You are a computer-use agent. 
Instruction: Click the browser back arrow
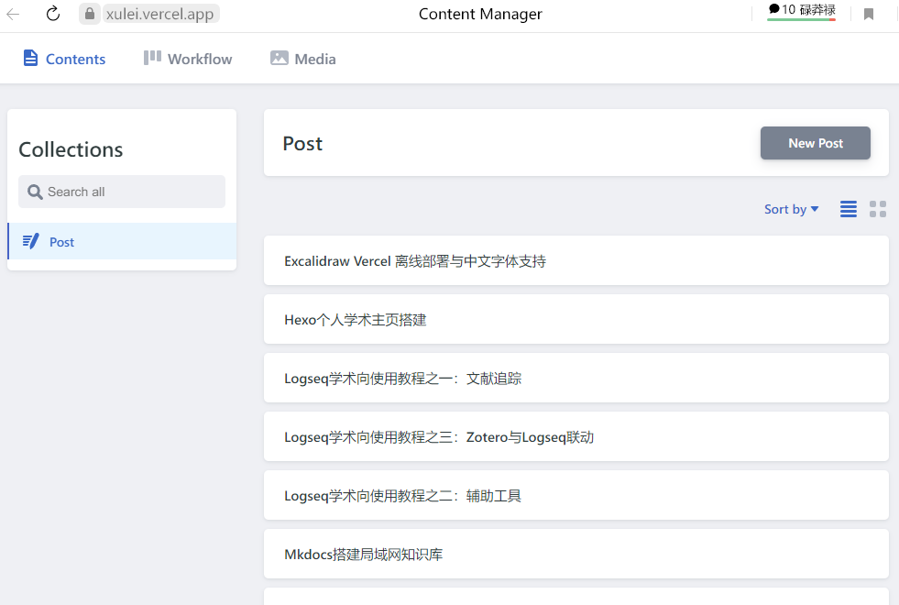coord(13,14)
